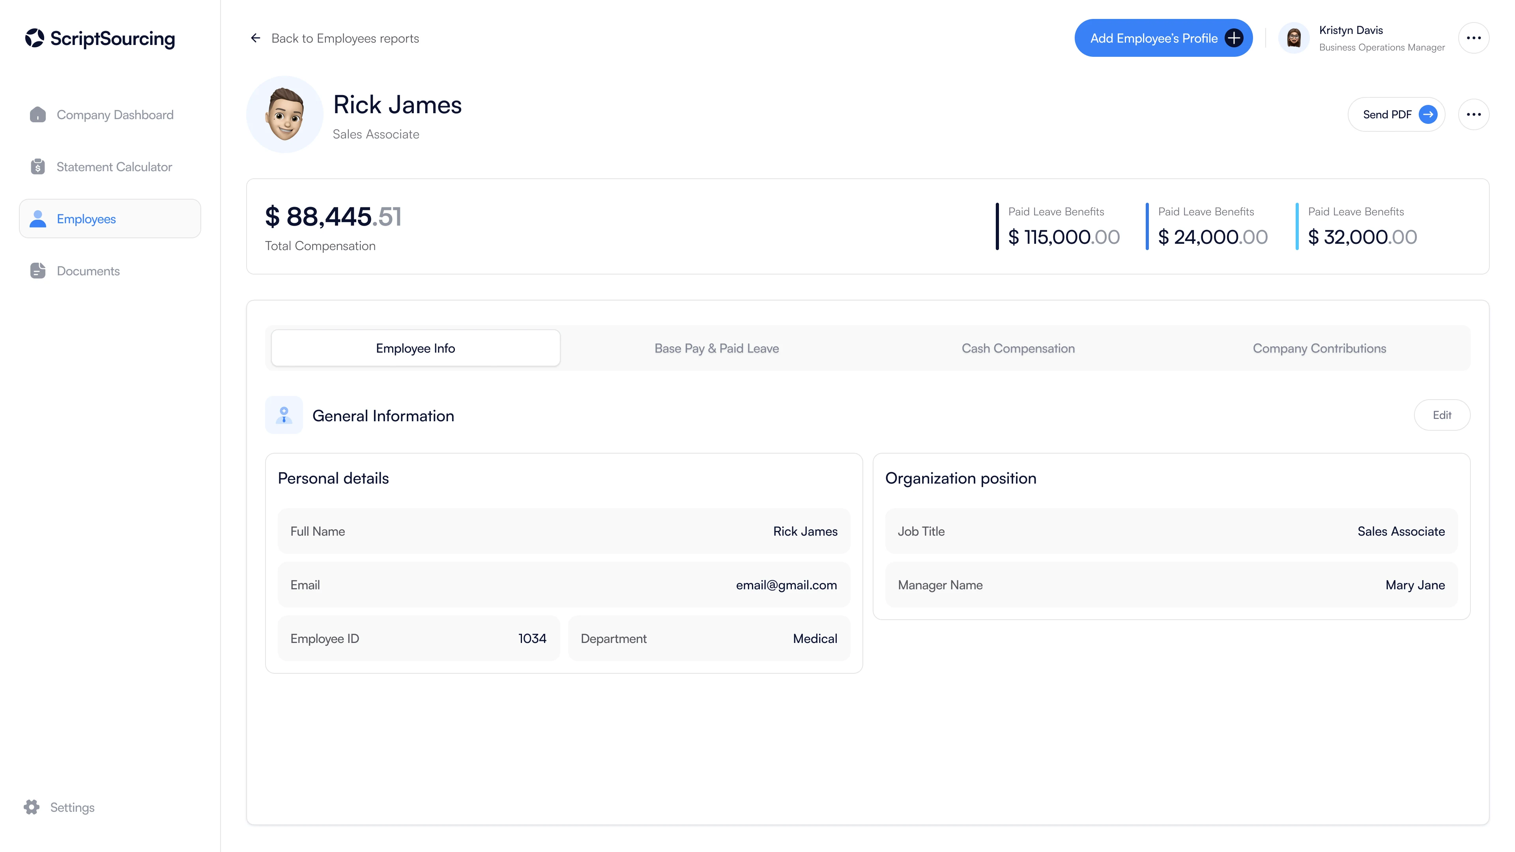Click the Documents file icon
The height and width of the screenshot is (852, 1515).
click(37, 271)
